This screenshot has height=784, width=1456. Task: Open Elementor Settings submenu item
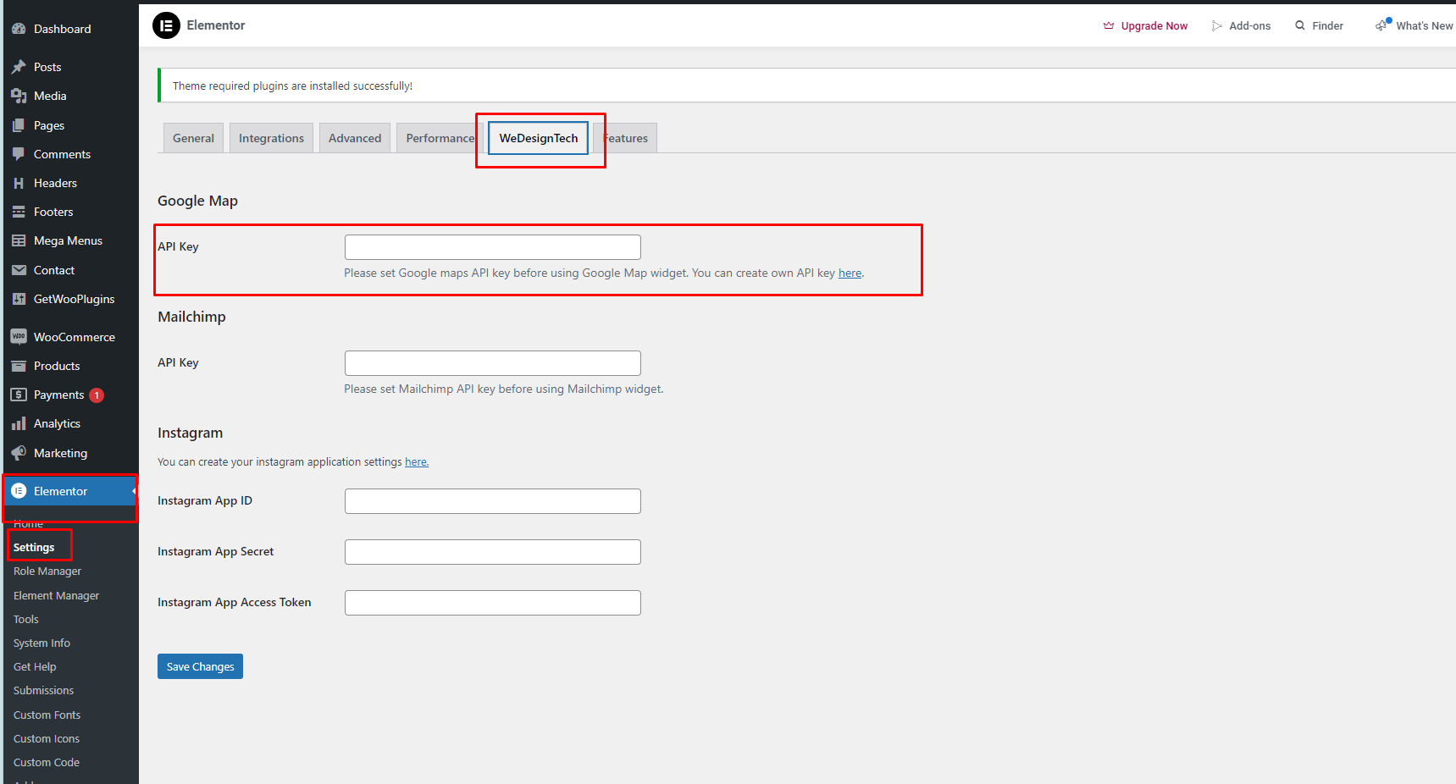[x=34, y=547]
